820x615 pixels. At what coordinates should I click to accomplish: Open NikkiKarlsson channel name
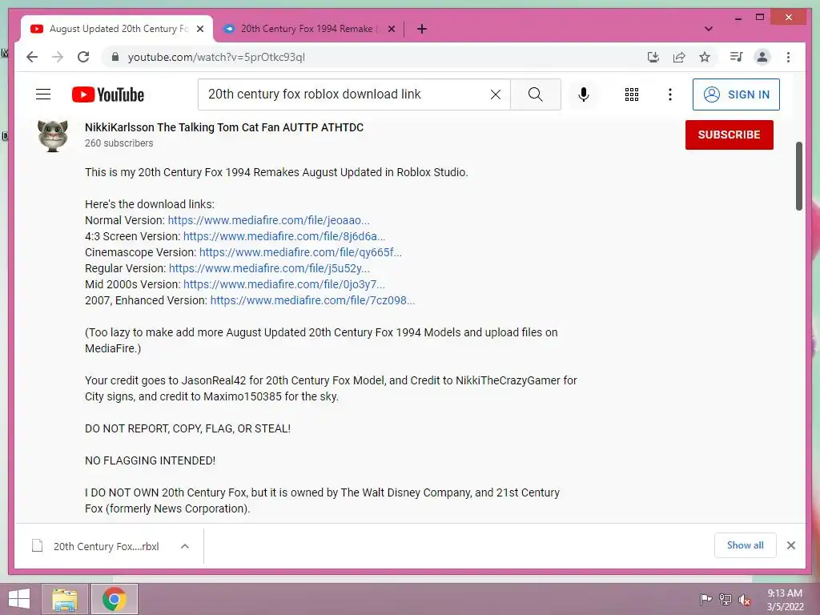pos(224,127)
